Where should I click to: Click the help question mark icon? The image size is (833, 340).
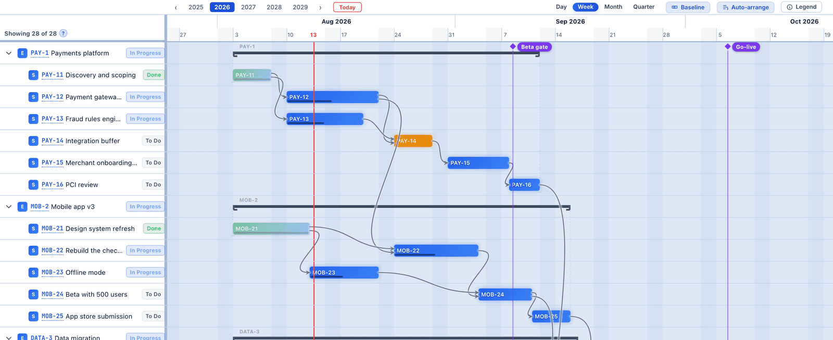63,33
